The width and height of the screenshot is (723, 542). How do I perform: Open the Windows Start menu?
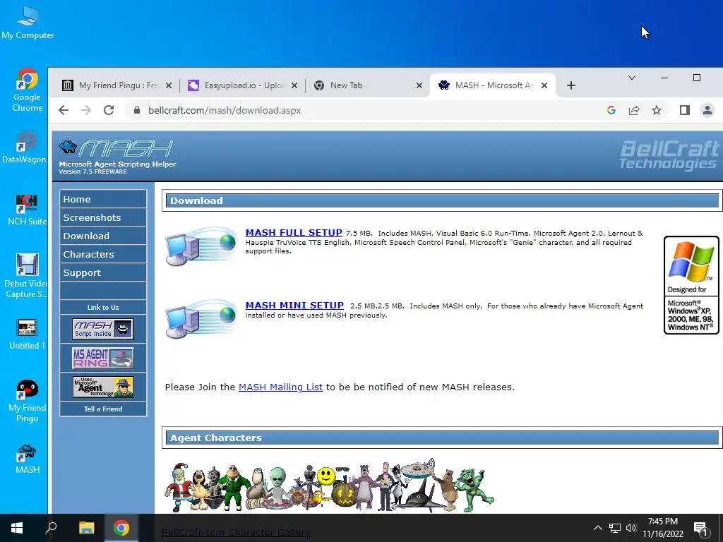point(17,528)
